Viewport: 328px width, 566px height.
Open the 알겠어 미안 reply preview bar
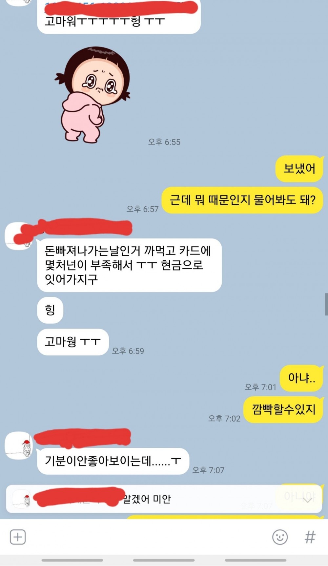pos(164,499)
